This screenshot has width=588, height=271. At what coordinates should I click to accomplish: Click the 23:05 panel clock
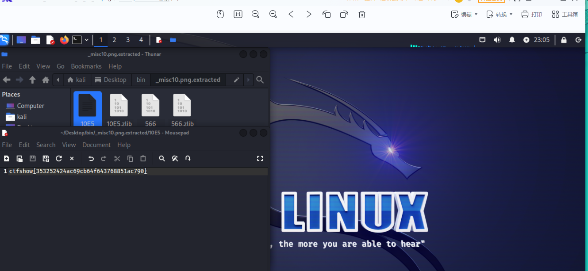[542, 40]
